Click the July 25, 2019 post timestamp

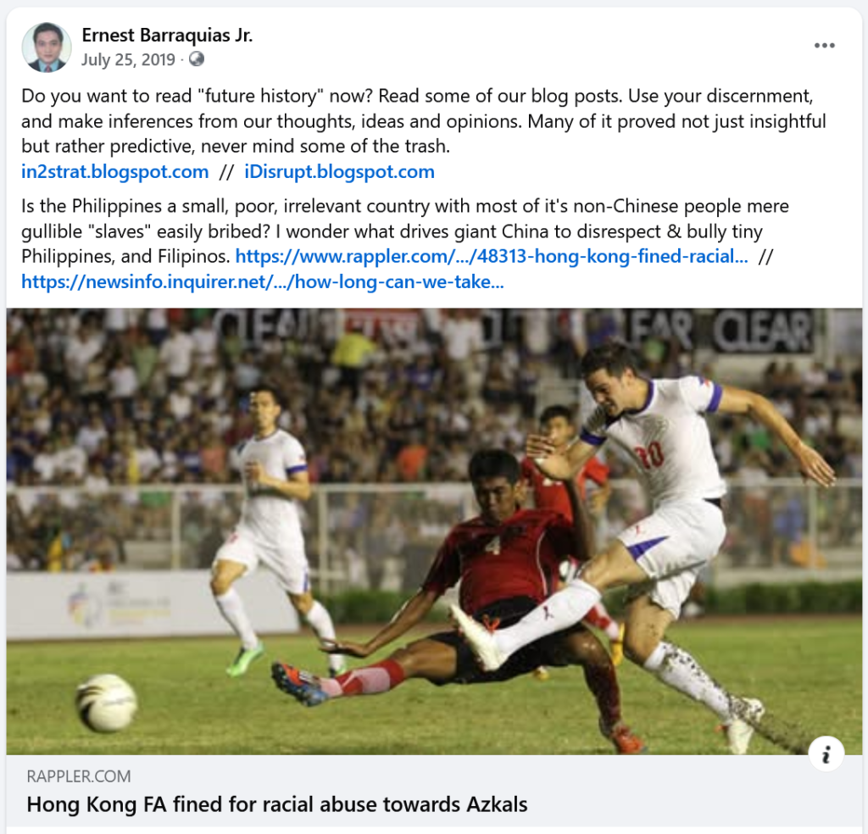128,60
